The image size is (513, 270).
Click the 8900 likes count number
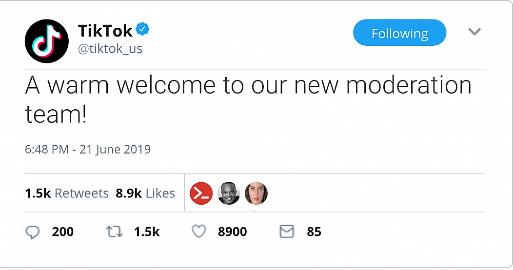(232, 232)
